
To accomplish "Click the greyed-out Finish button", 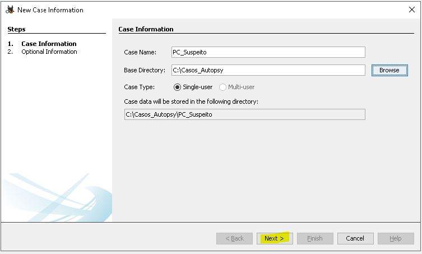I will tap(314, 238).
